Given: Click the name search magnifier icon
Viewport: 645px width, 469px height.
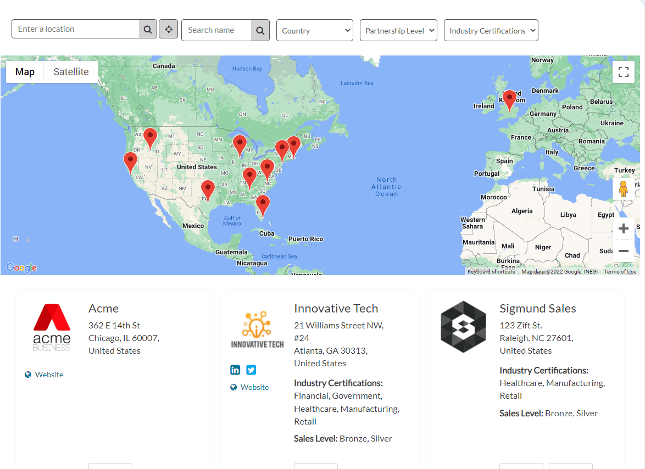Looking at the screenshot, I should pos(260,31).
